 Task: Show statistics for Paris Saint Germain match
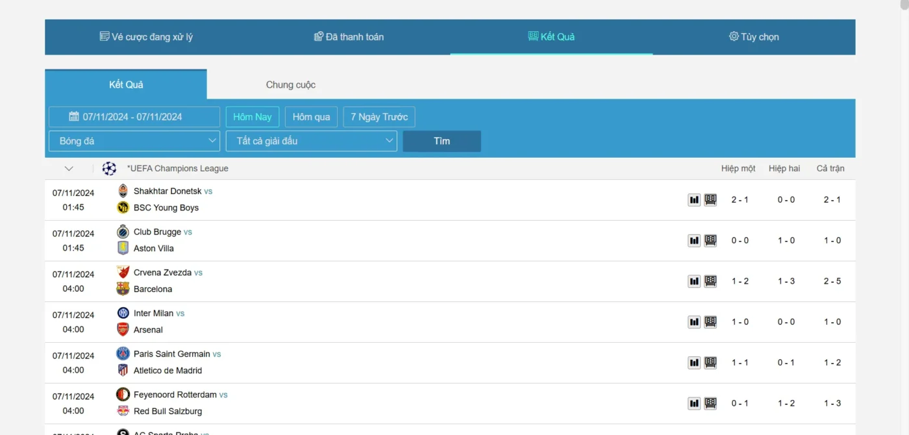[x=694, y=362]
